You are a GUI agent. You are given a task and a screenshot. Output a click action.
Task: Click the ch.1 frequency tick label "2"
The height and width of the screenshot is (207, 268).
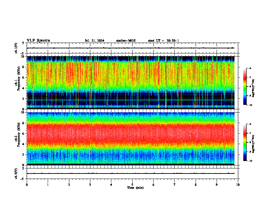pos(24,99)
